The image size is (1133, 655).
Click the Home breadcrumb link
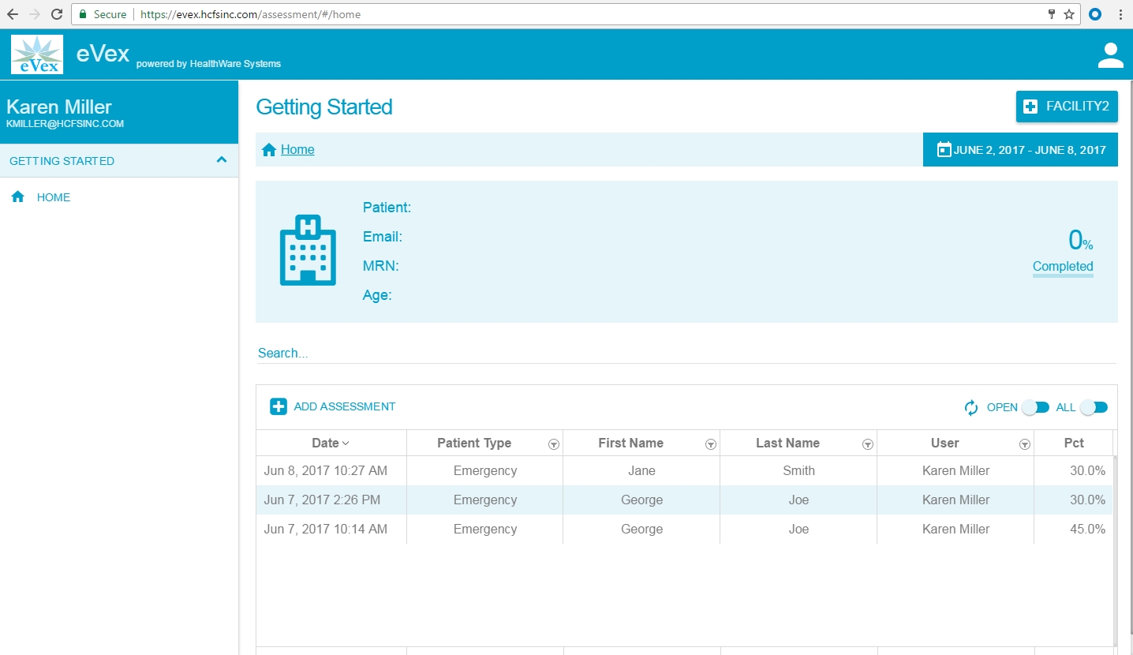pos(297,150)
